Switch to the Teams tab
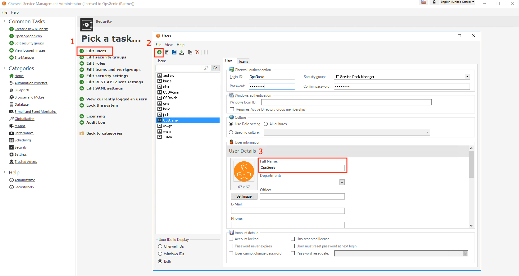Image resolution: width=519 pixels, height=276 pixels. pyautogui.click(x=243, y=62)
